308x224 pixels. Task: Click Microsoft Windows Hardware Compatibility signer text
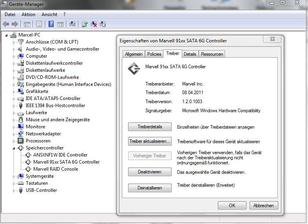(221, 111)
